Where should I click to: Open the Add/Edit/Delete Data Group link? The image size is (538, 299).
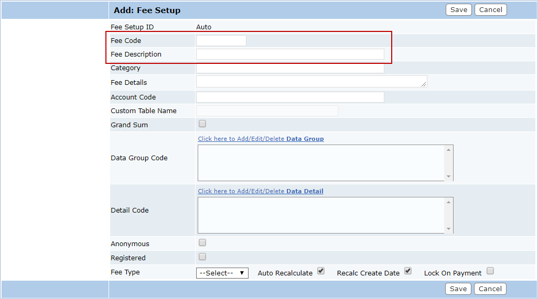click(261, 139)
